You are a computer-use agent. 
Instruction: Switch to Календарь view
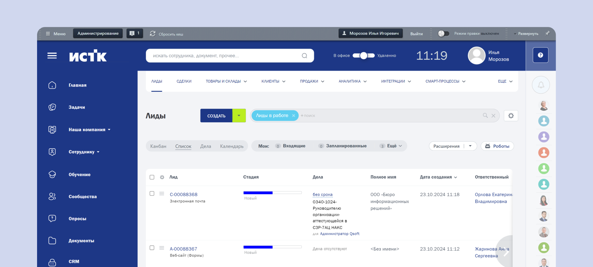(232, 146)
